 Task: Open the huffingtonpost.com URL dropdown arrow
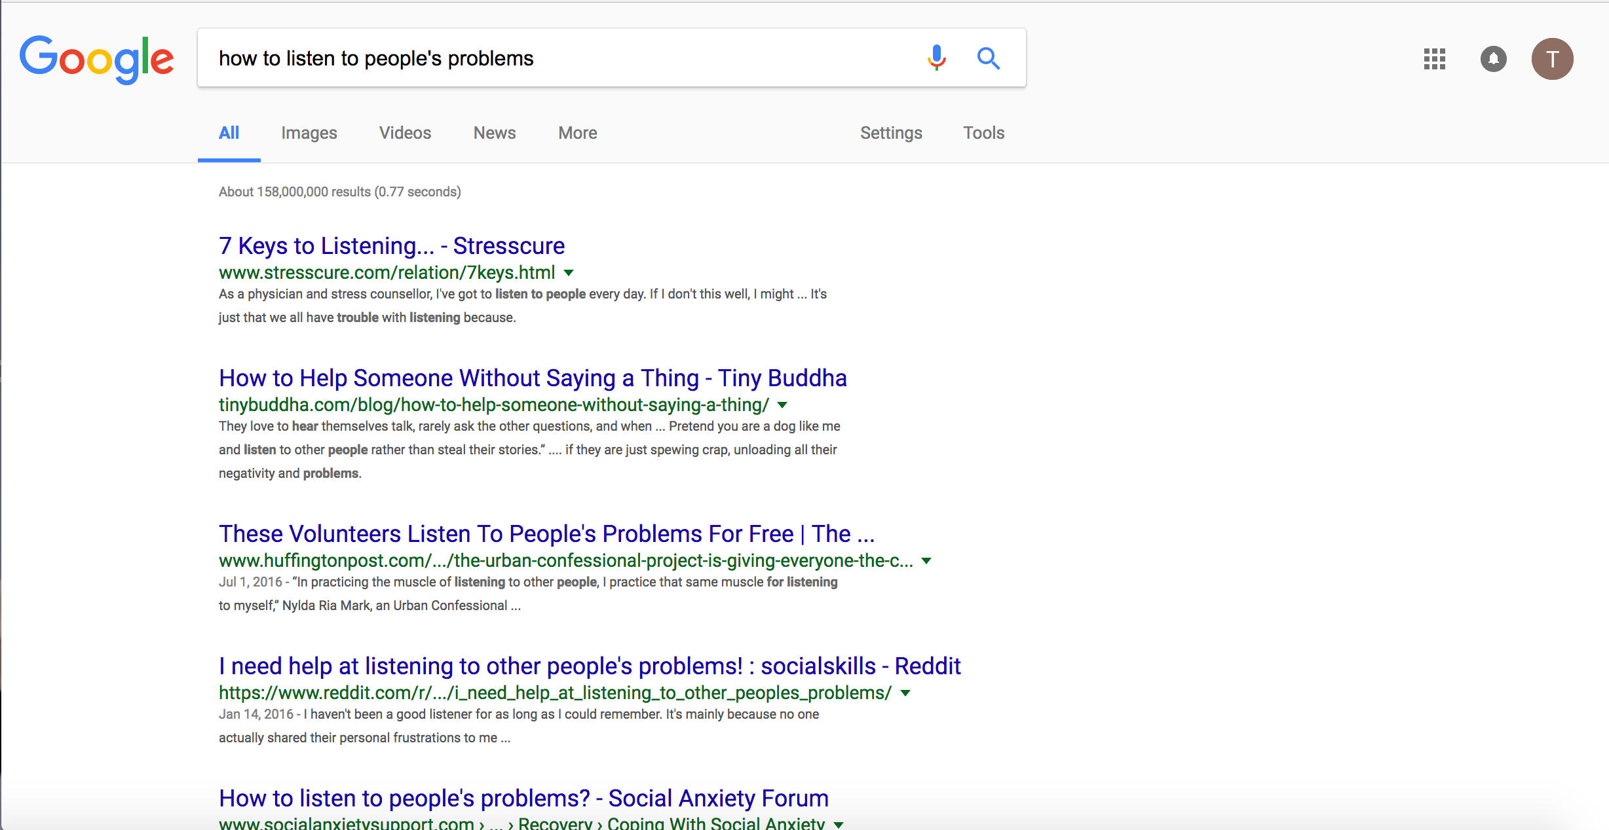926,561
